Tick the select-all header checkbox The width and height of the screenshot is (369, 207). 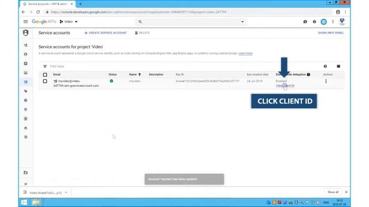(x=45, y=75)
